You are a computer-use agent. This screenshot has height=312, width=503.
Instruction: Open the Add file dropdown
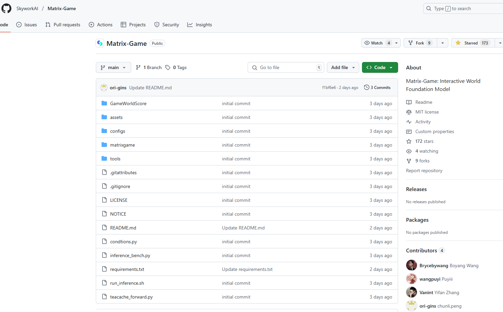pos(343,67)
